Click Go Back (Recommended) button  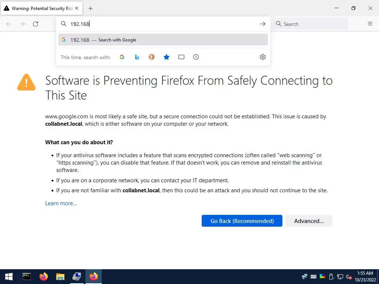[x=242, y=221]
